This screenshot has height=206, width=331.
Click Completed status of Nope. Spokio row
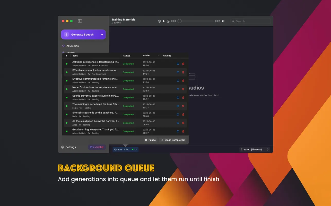tap(128, 89)
